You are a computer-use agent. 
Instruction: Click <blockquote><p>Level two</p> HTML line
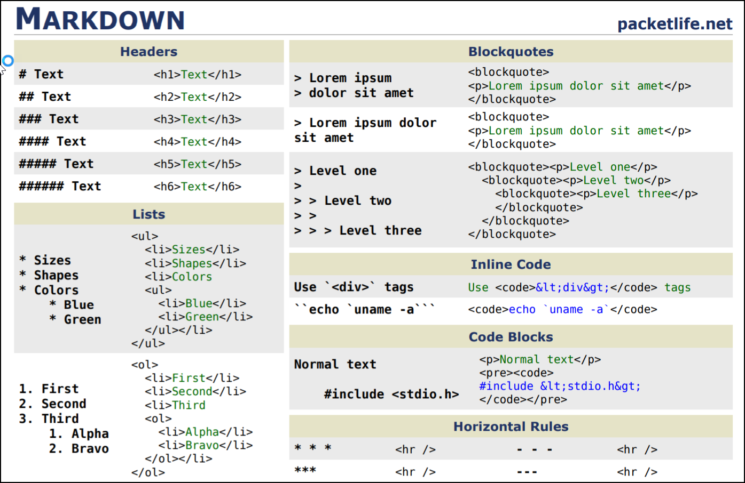coord(576,180)
